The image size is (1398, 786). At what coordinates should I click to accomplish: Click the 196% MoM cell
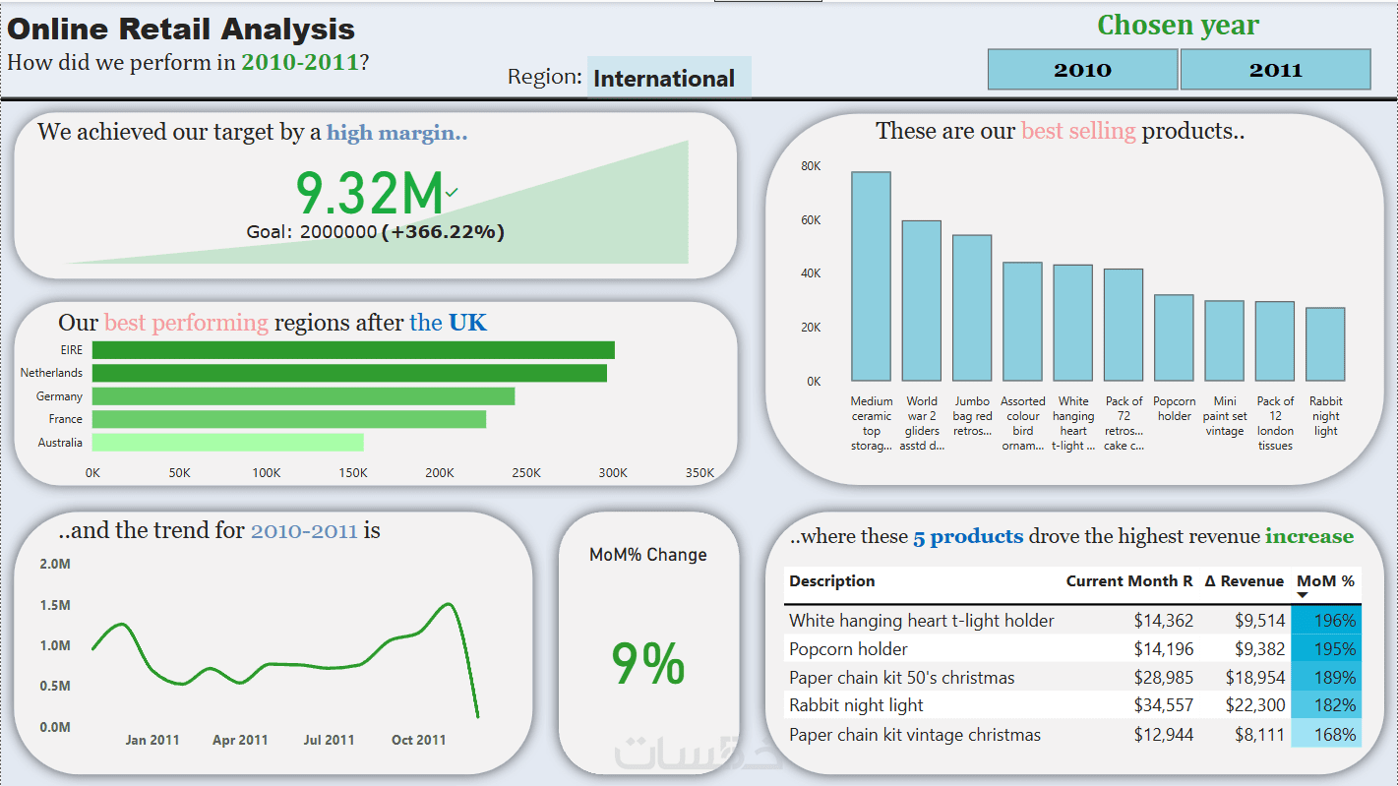[1326, 621]
